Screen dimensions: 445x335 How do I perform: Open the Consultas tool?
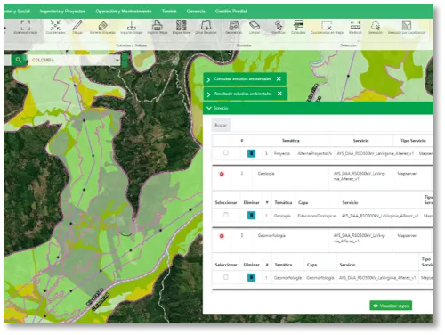tap(298, 25)
